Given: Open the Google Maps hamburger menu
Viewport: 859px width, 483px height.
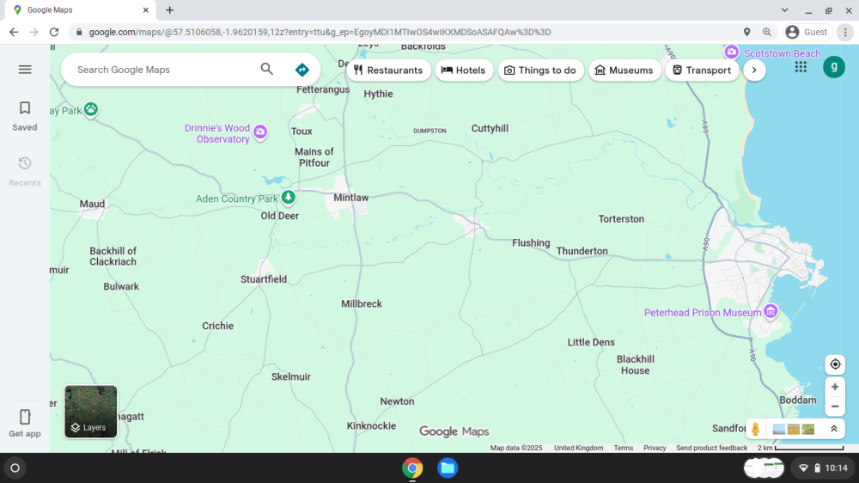Looking at the screenshot, I should click(x=25, y=70).
